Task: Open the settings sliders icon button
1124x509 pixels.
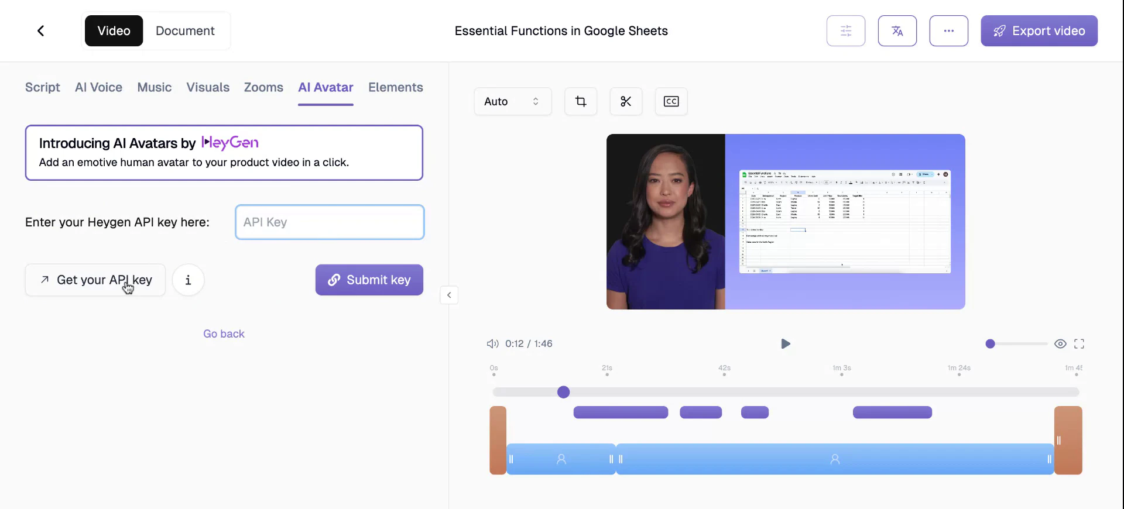Action: tap(846, 31)
